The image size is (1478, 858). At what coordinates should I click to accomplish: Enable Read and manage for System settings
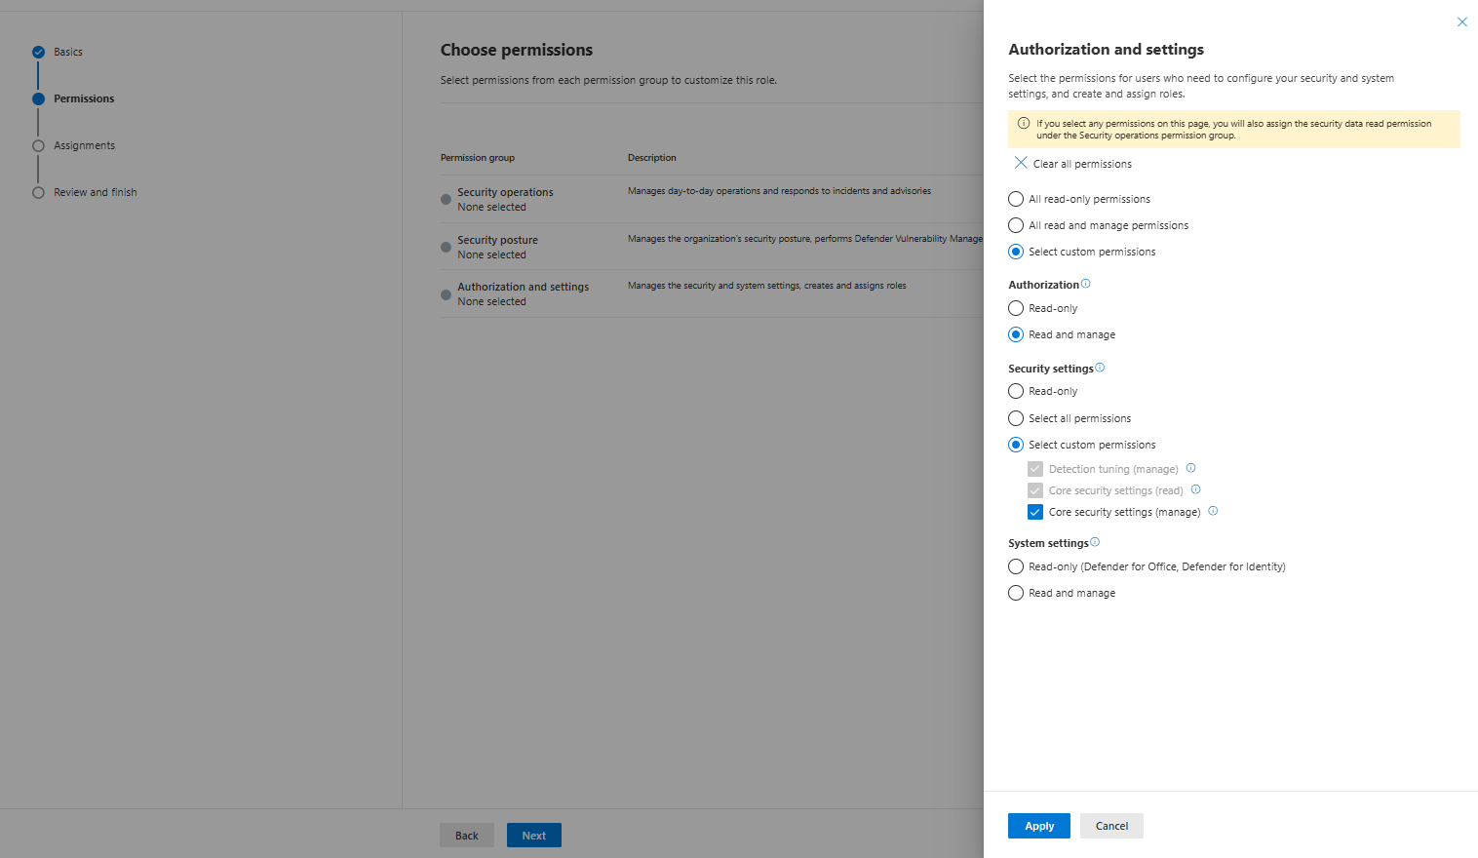(x=1016, y=593)
